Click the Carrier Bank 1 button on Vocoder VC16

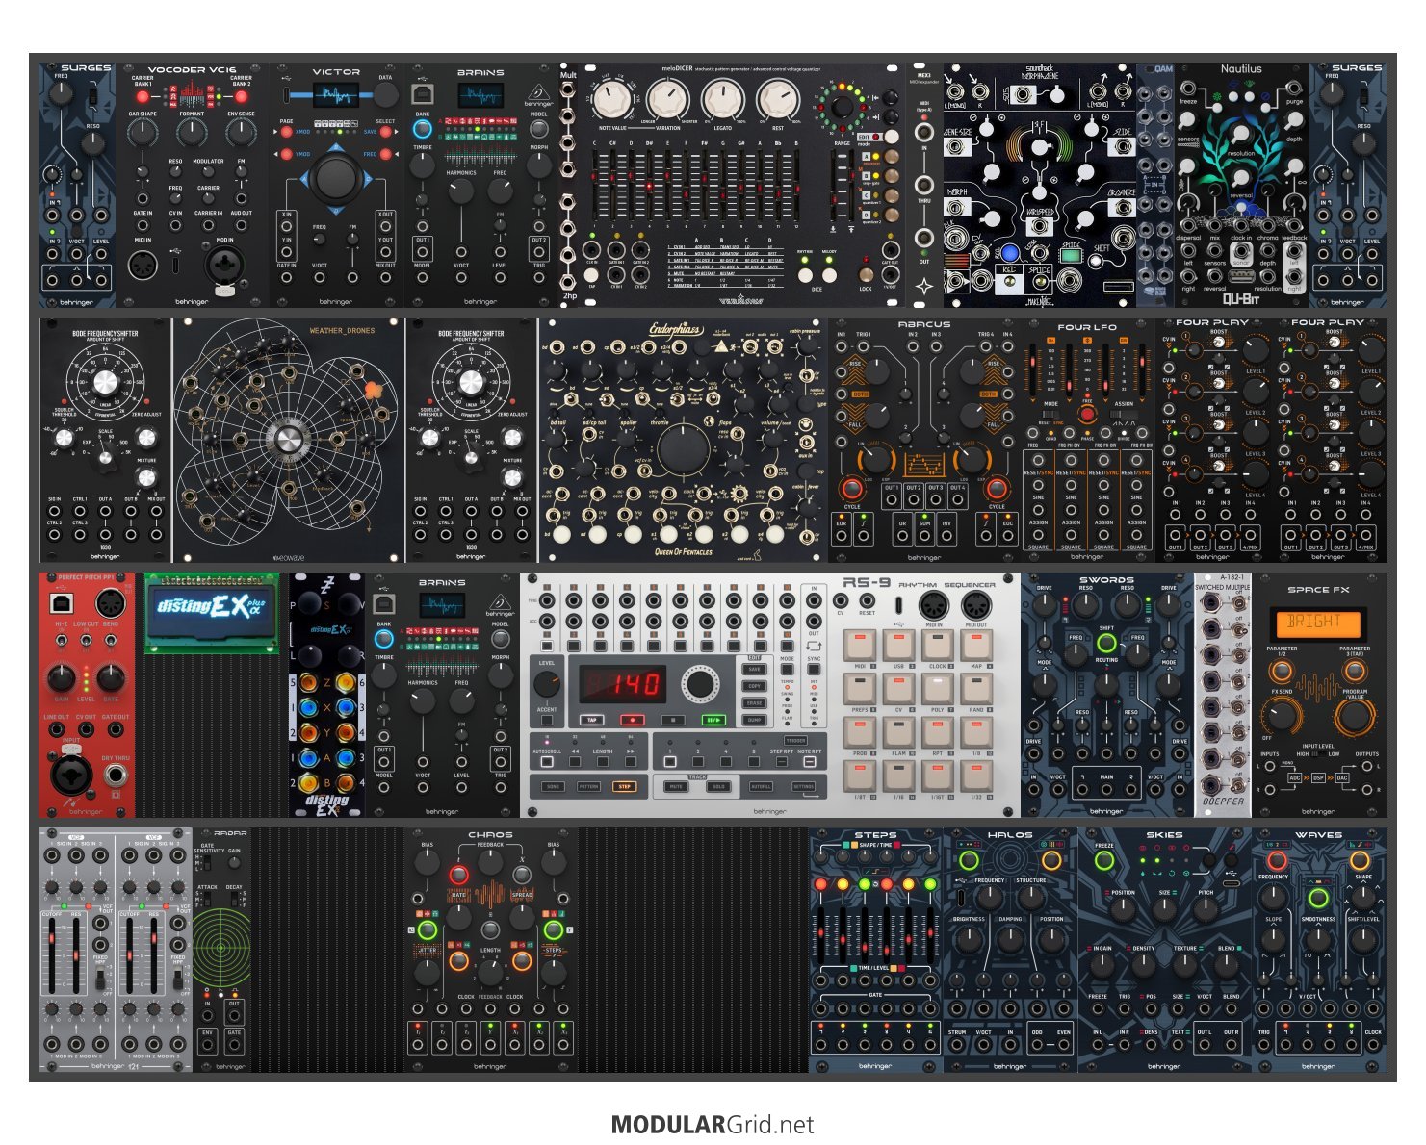[x=143, y=97]
